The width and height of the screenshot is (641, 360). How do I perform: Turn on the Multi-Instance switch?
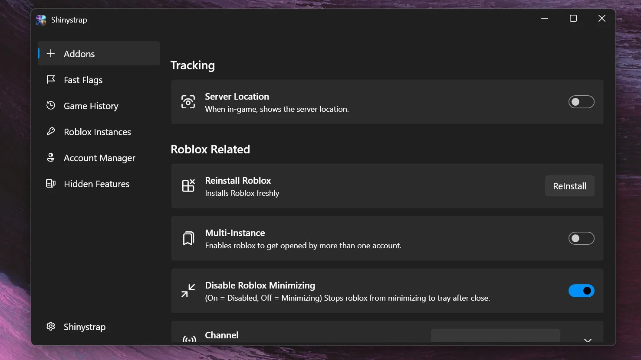tap(581, 238)
